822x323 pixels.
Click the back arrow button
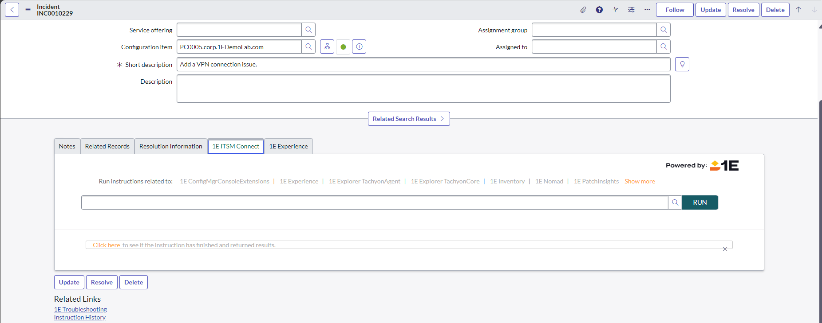click(x=12, y=10)
